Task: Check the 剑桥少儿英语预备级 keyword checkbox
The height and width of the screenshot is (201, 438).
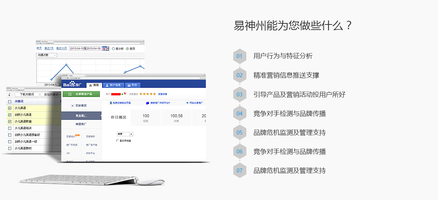Action: pos(10,135)
